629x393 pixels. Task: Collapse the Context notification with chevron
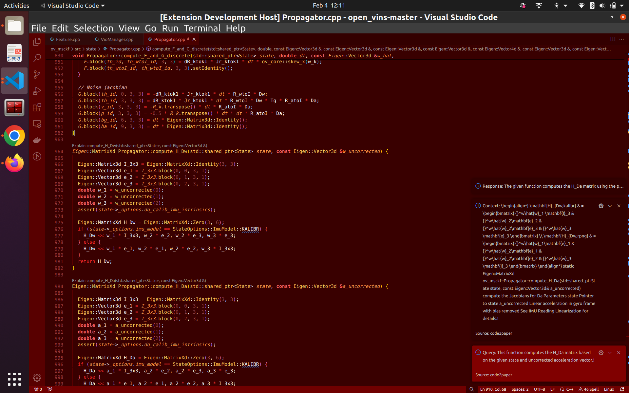pos(610,206)
